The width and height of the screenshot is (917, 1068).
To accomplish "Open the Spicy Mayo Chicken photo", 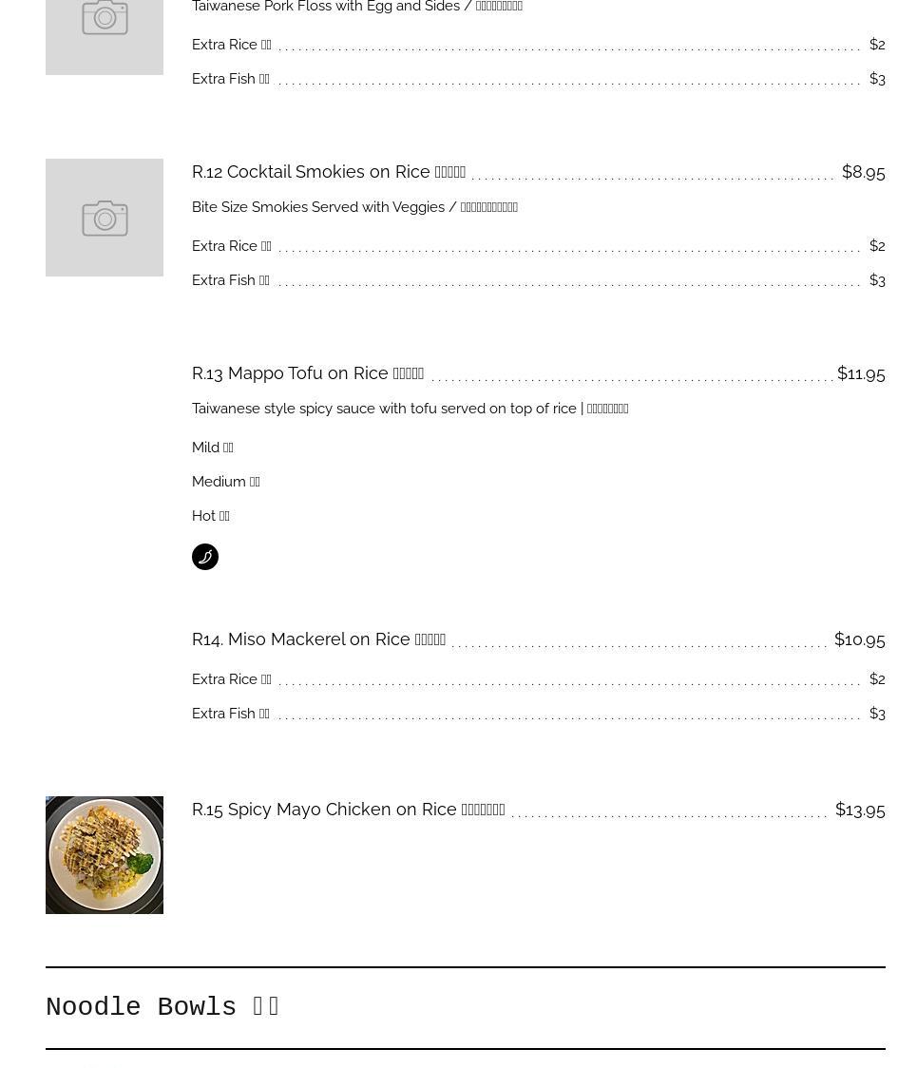I will pos(105,855).
